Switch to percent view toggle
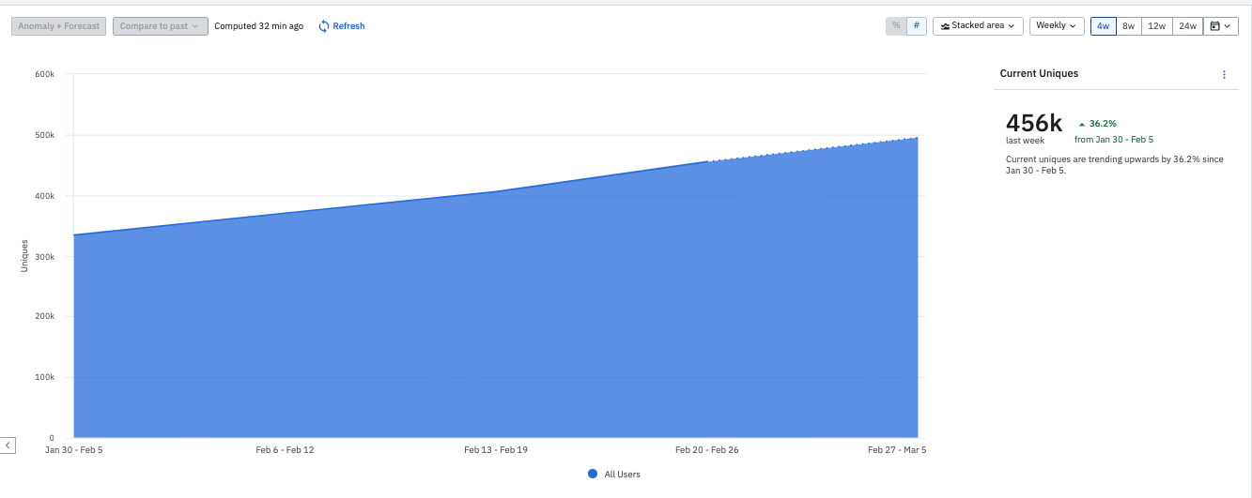The height and width of the screenshot is (498, 1252). click(896, 26)
